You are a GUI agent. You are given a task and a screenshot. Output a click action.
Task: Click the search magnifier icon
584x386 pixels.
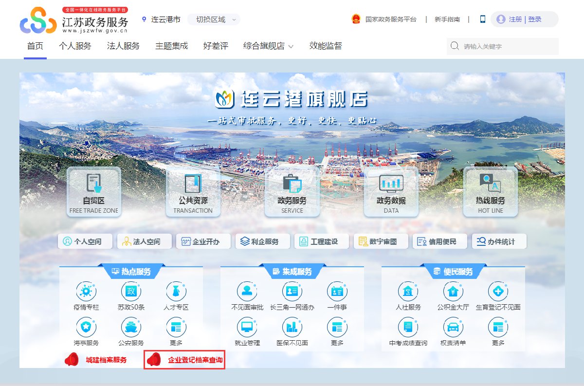(x=455, y=46)
